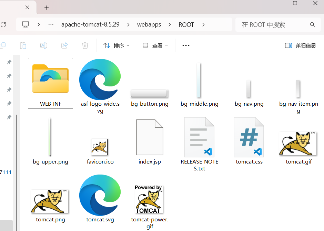Click ROOT in the breadcrumb
This screenshot has height=231, width=324.
186,24
